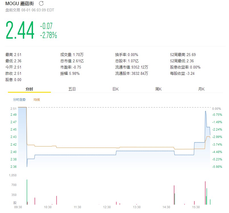Switch to the 周K chart tab
The height and width of the screenshot is (213, 229).
coord(158,89)
